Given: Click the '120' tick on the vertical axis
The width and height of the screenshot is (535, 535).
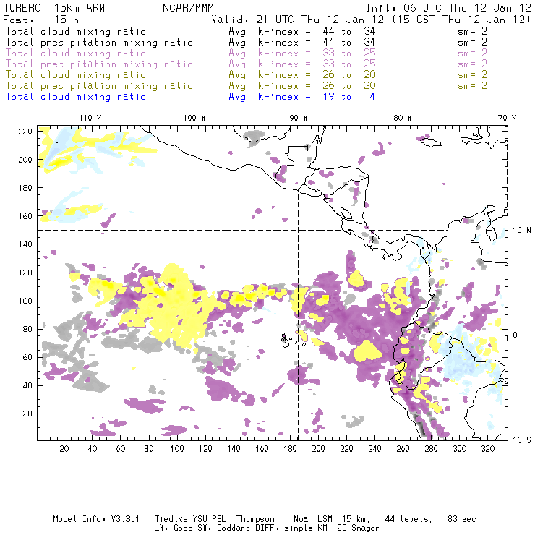Looking at the screenshot, I should 25,273.
